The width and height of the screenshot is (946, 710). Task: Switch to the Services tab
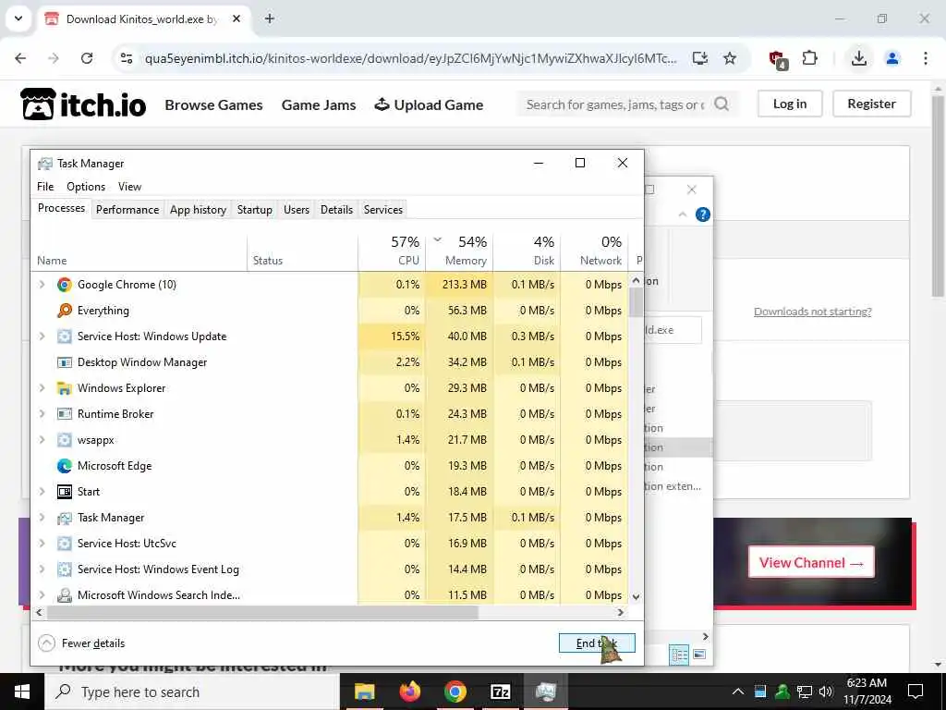coord(383,210)
